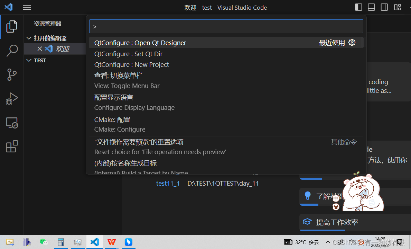411x249 pixels.
Task: Toggle the bottom panel layout button
Action: pos(371,7)
